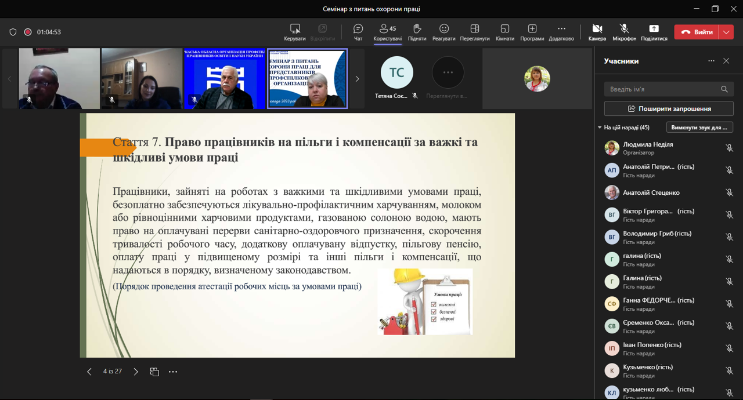Viewport: 743px width, 400px height.
Task: Click the Підняти (Raise hand) icon
Action: 417,32
